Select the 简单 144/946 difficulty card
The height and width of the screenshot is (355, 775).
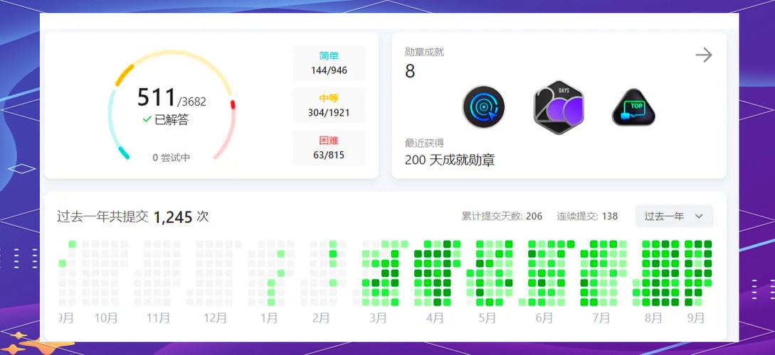coord(329,63)
